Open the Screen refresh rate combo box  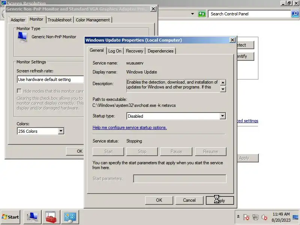click(50, 79)
